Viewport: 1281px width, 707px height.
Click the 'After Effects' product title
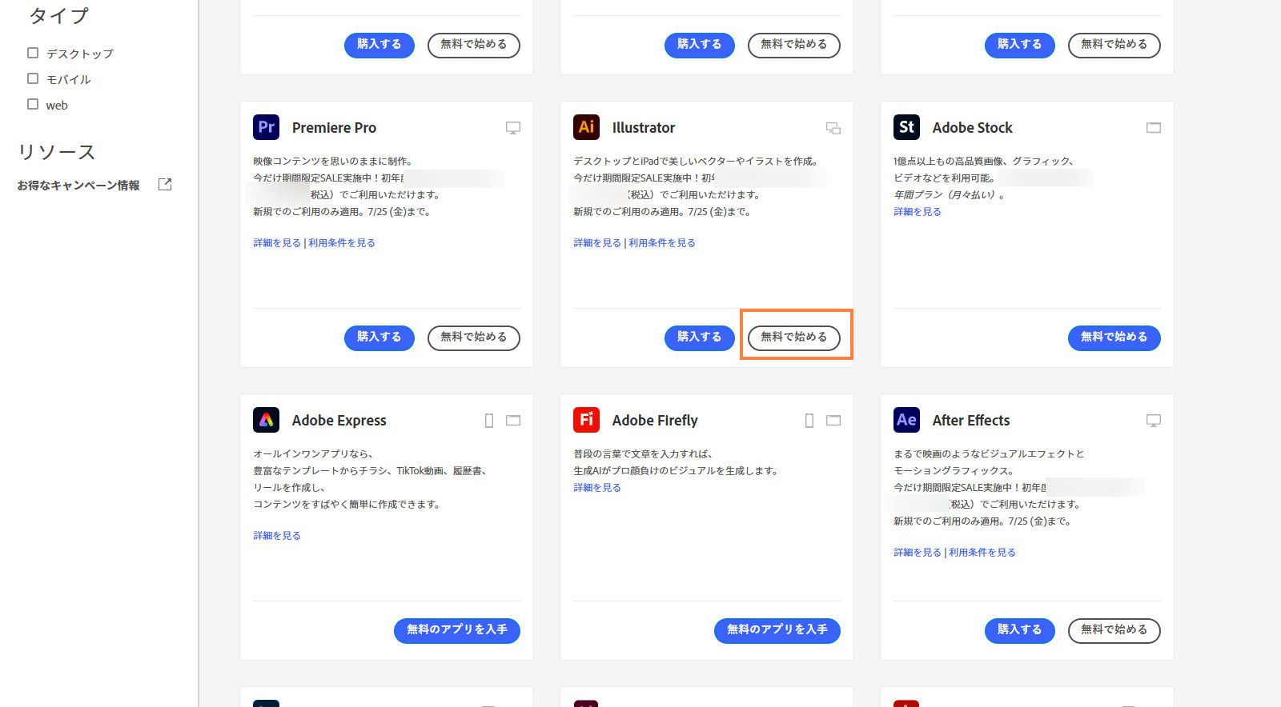click(971, 421)
